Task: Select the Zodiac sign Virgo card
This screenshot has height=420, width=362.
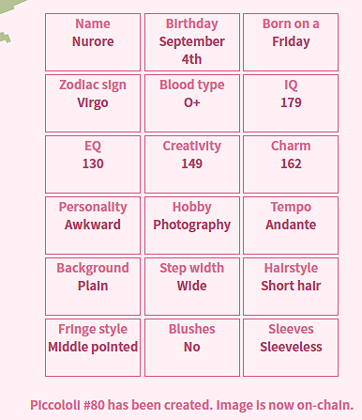Action: (93, 103)
